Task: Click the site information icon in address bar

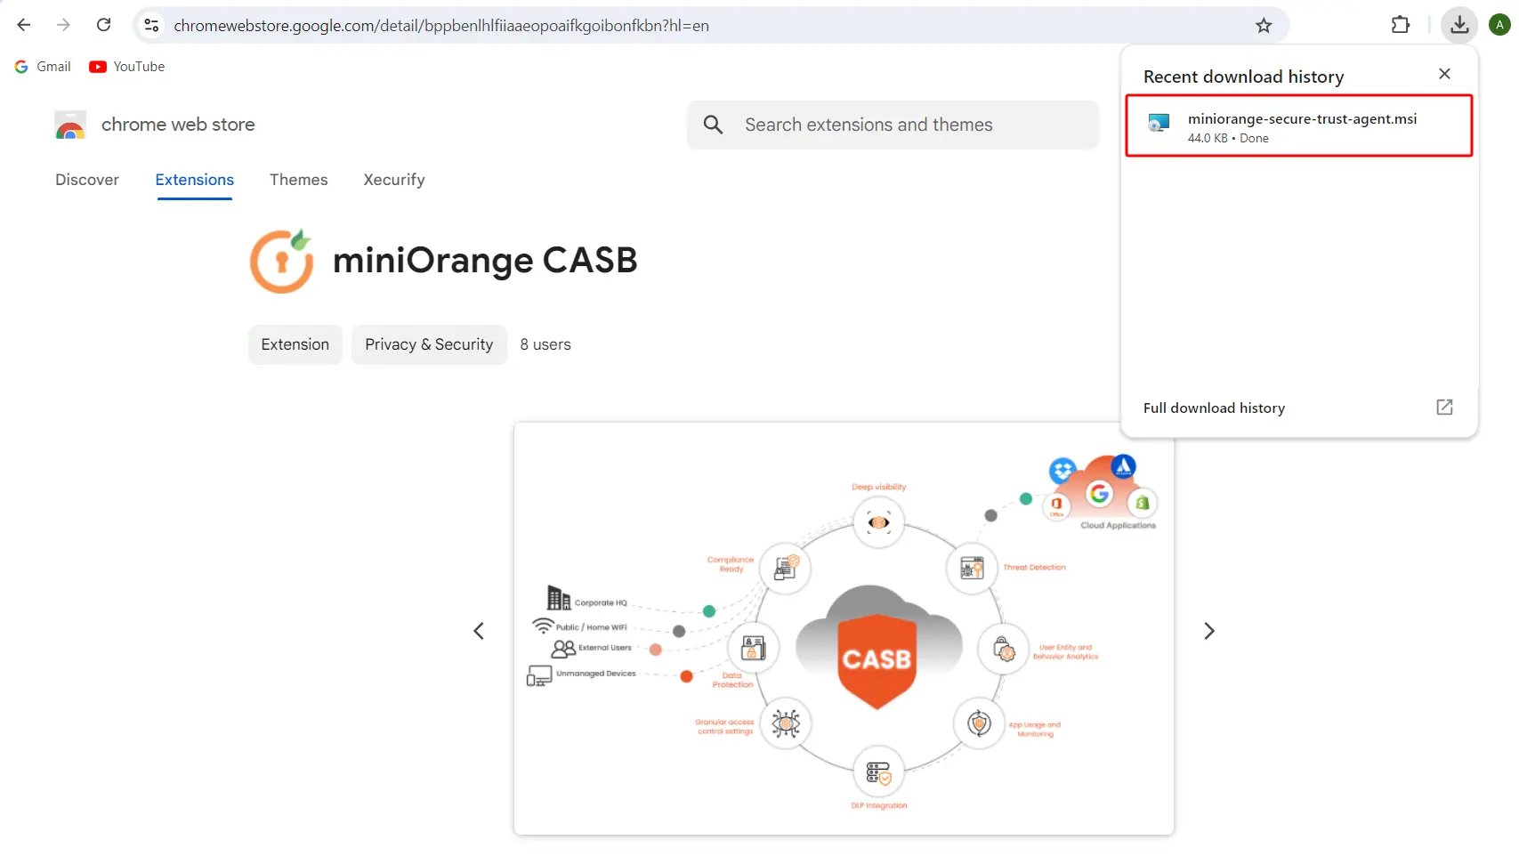Action: (151, 25)
